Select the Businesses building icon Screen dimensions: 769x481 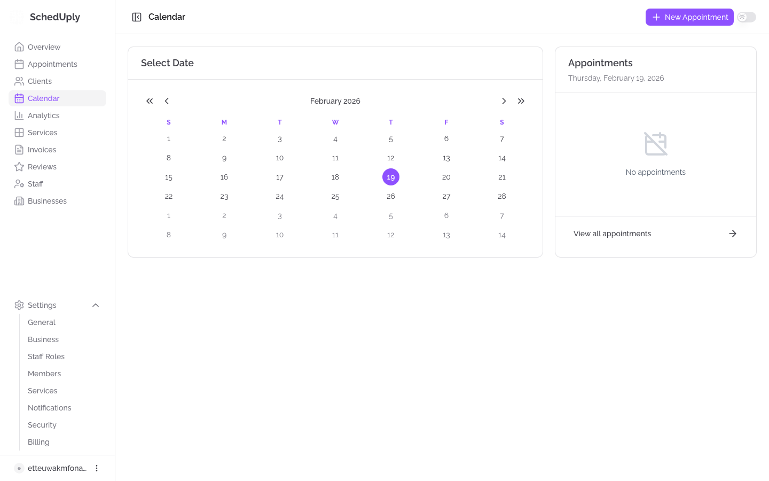pyautogui.click(x=19, y=201)
